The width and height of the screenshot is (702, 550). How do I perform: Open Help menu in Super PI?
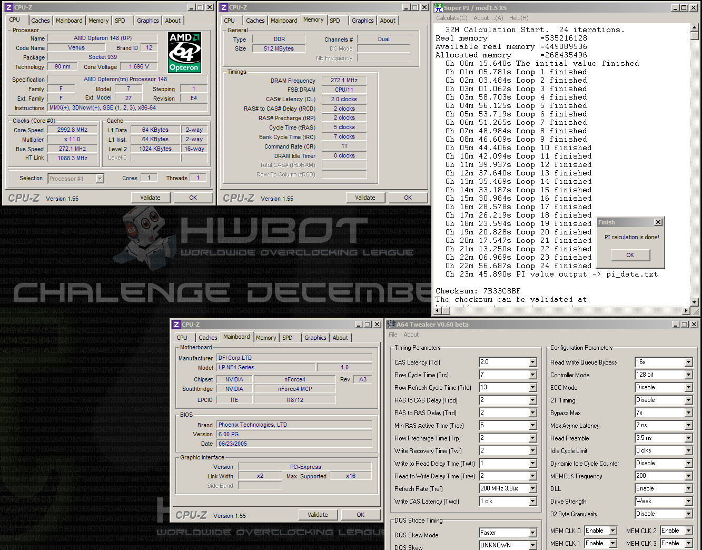(519, 18)
